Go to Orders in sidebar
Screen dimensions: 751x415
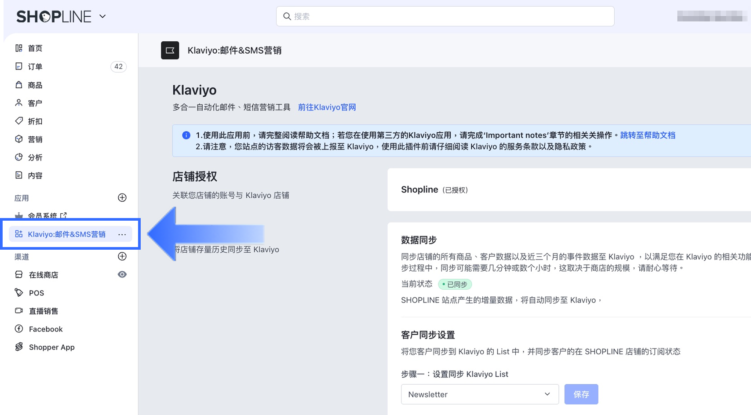tap(35, 67)
